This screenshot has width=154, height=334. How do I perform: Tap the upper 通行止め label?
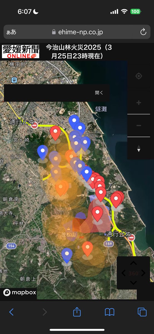point(21,122)
